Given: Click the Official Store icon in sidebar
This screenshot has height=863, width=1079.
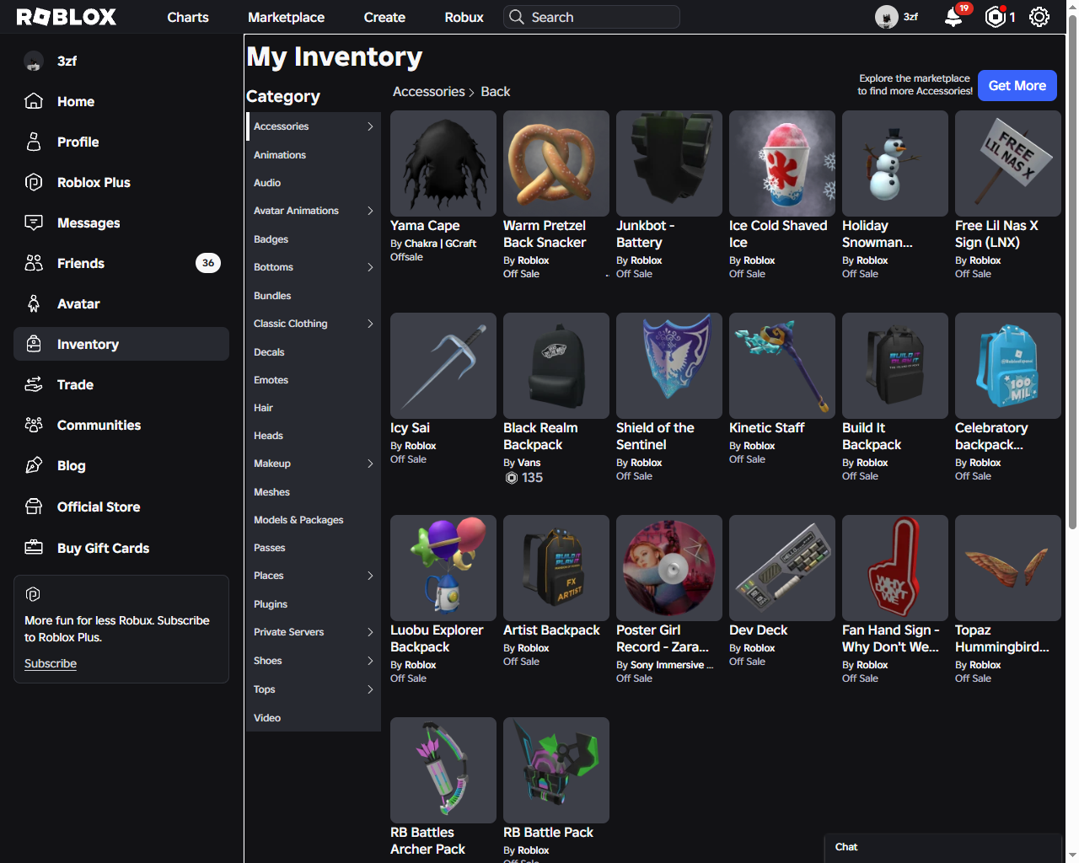Looking at the screenshot, I should pyautogui.click(x=34, y=507).
